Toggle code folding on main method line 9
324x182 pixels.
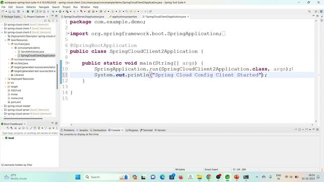click(69, 63)
